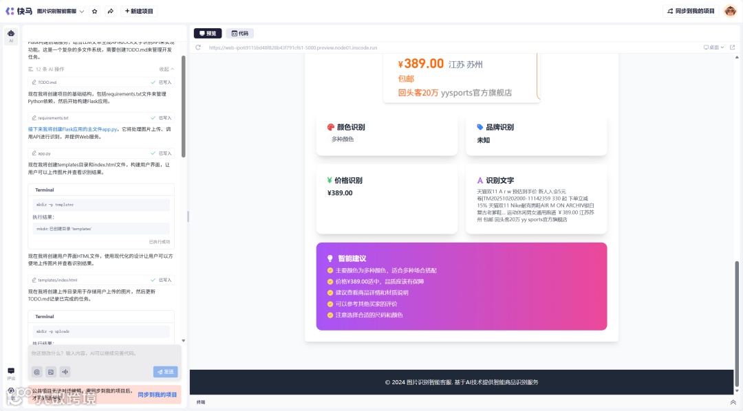Click check icon beside 可以参考其他买家的评价
Screen dimensions: 743x411
pyautogui.click(x=330, y=304)
